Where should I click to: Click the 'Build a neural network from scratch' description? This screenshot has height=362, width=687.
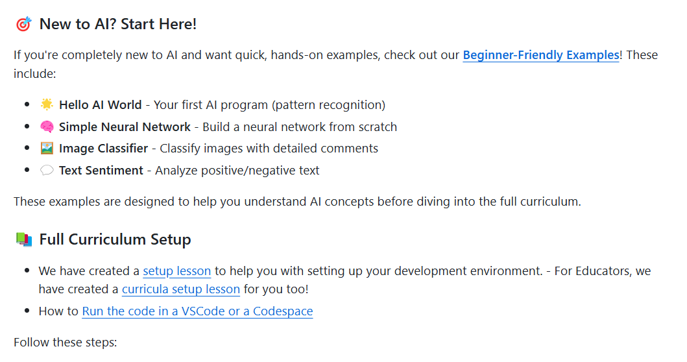[x=300, y=127]
